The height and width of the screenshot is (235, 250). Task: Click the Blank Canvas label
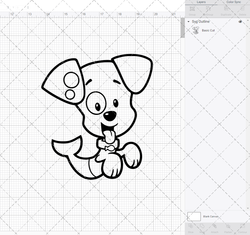[211, 216]
